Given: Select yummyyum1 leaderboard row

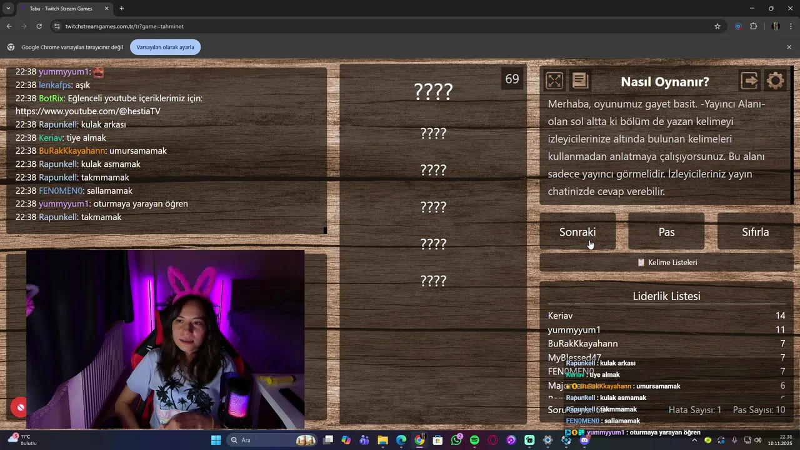Looking at the screenshot, I should coord(666,329).
